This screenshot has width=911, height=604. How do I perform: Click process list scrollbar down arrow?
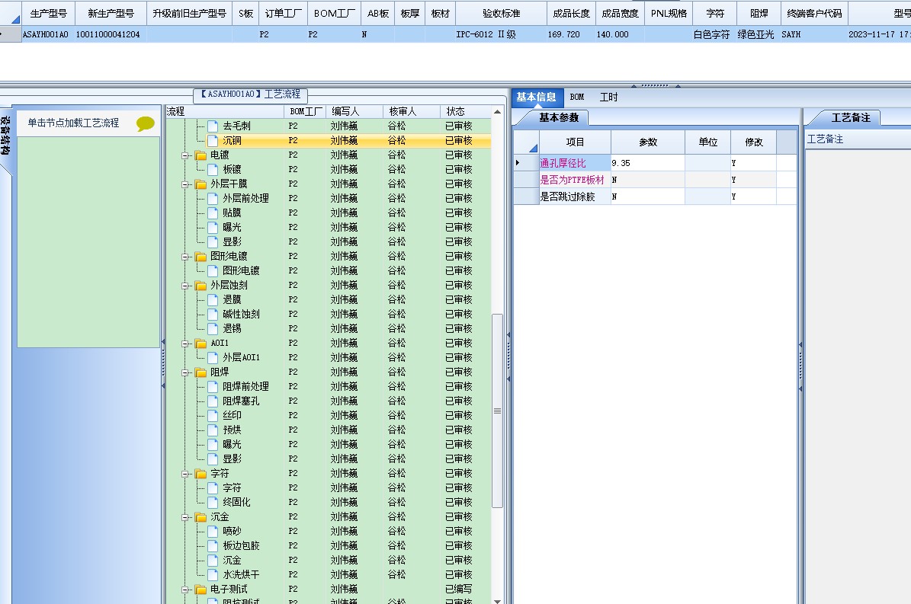[497, 600]
